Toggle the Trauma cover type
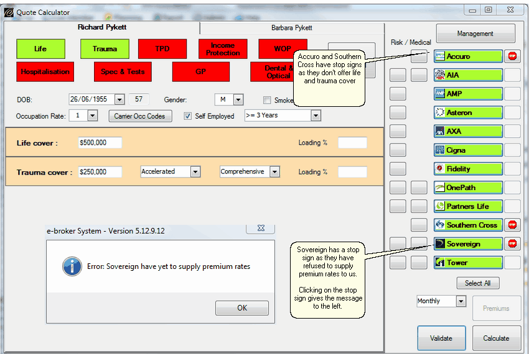The height and width of the screenshot is (354, 529). (105, 49)
